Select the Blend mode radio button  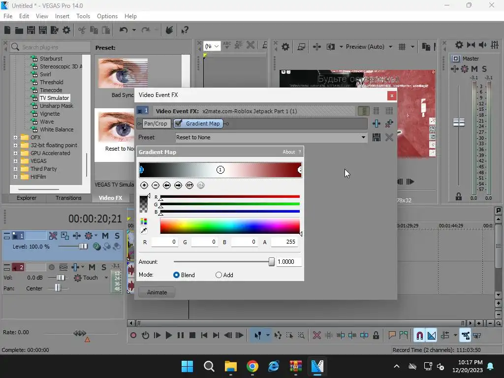177,275
